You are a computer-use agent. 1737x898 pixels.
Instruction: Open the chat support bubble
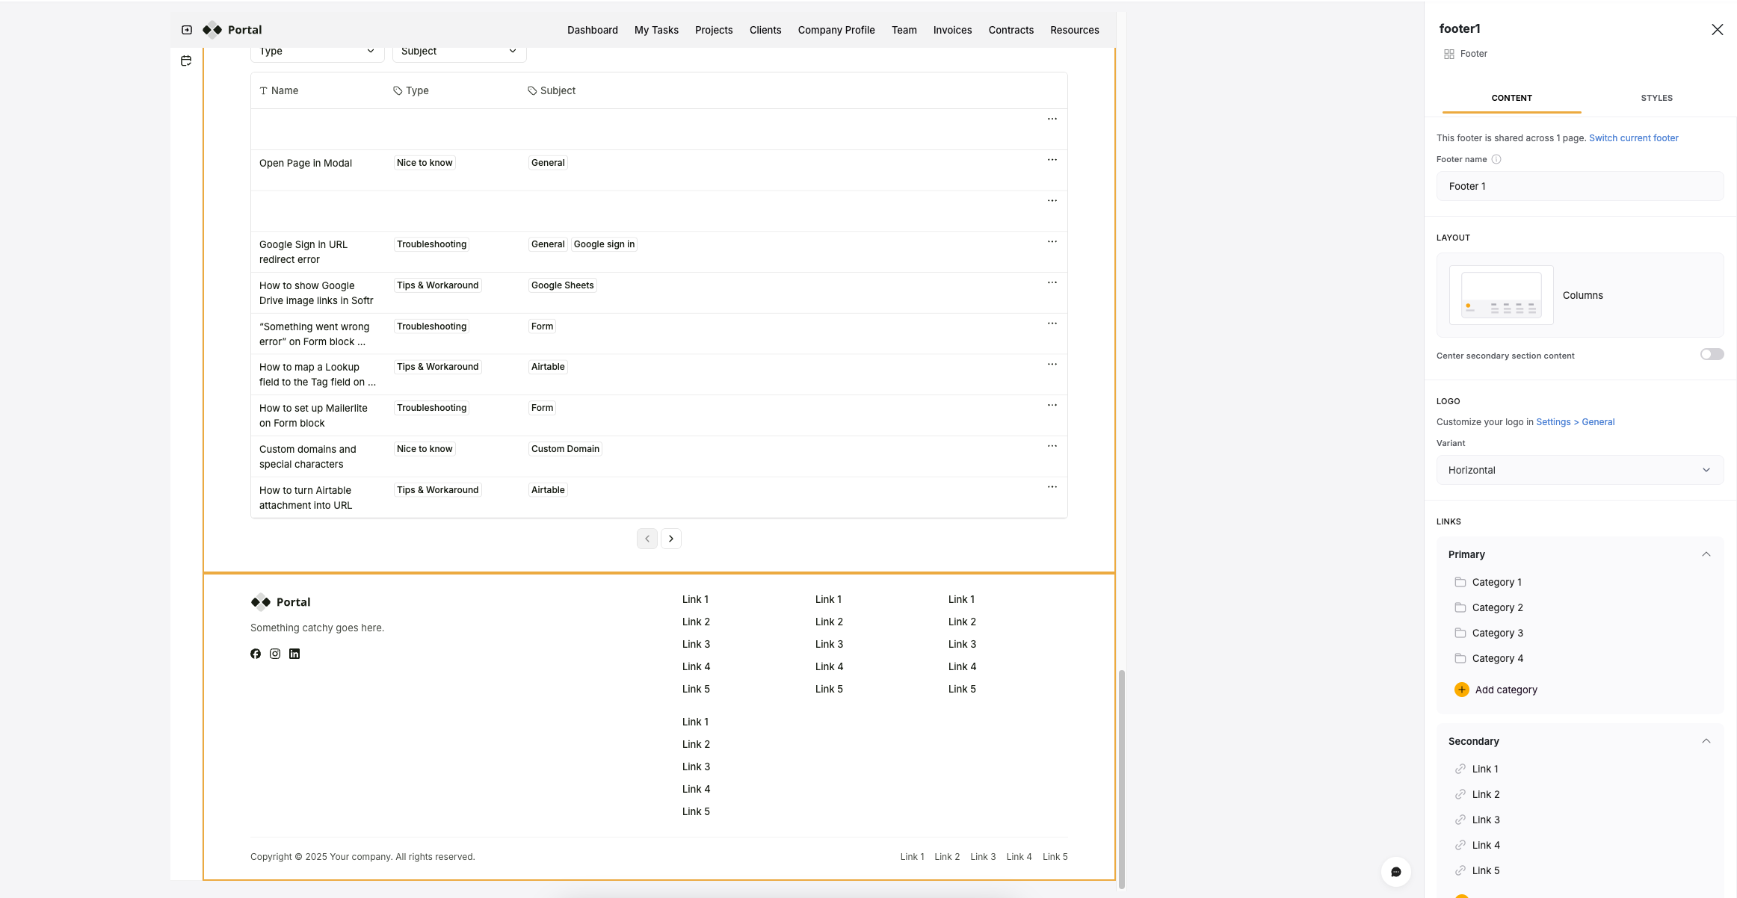tap(1395, 872)
